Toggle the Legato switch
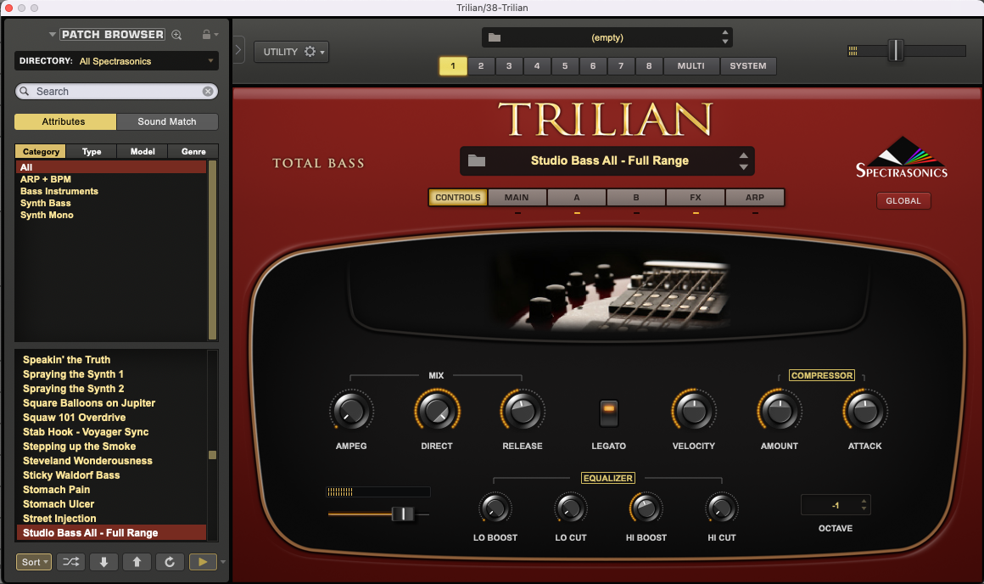The image size is (984, 584). tap(609, 414)
